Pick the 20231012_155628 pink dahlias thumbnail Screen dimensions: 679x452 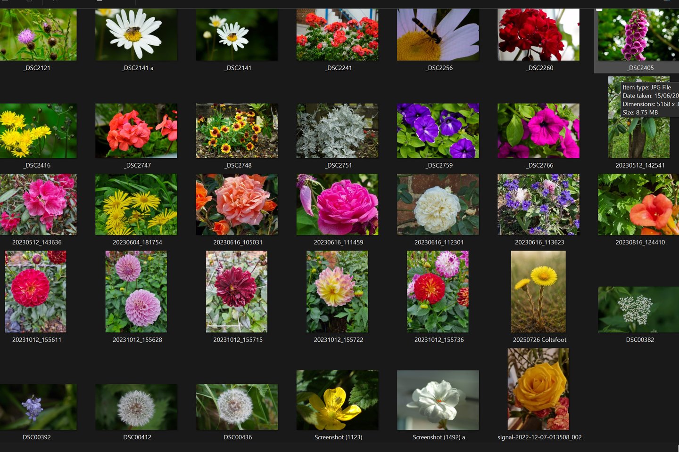pyautogui.click(x=136, y=291)
